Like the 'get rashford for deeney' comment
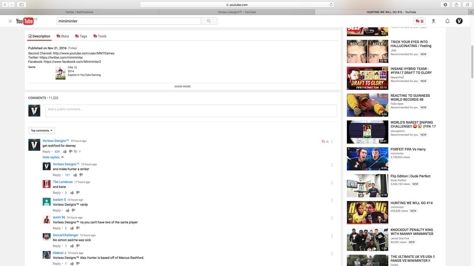This screenshot has width=474, height=266. [x=65, y=151]
